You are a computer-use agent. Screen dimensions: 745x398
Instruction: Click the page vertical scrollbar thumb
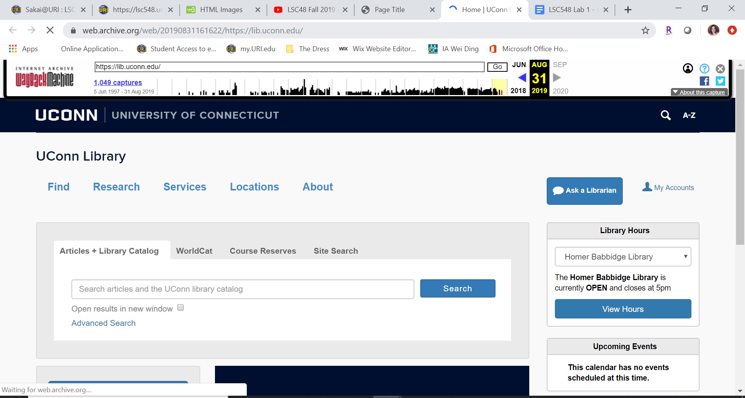[740, 157]
